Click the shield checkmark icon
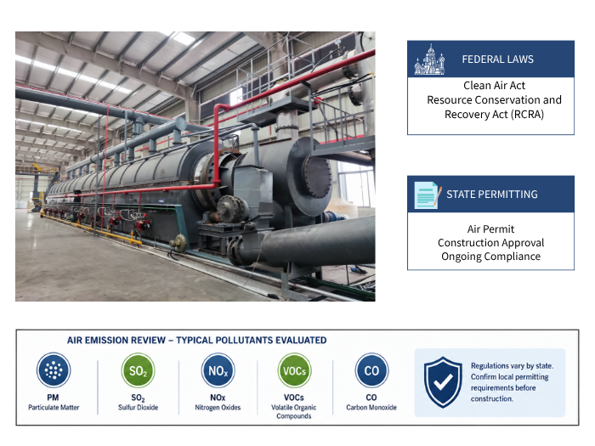This screenshot has height=446, width=595. (x=443, y=382)
